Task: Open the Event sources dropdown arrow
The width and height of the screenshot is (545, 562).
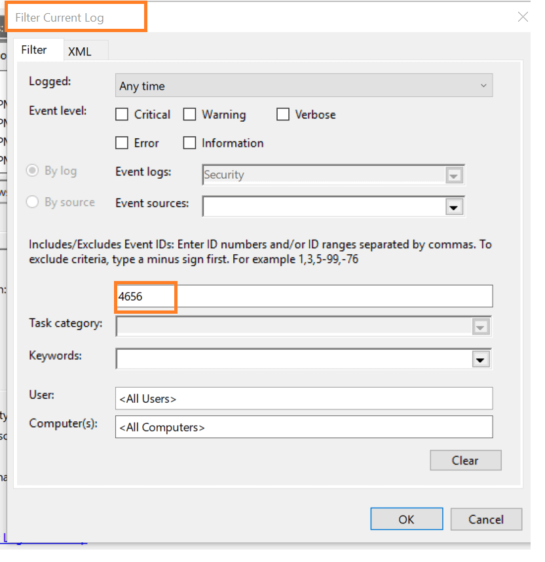Action: [x=453, y=206]
